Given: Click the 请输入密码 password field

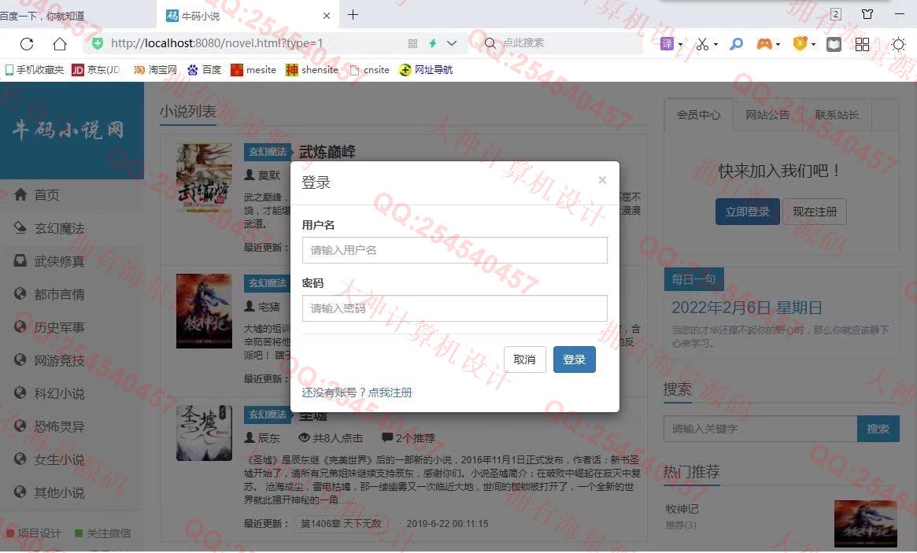Looking at the screenshot, I should [454, 308].
